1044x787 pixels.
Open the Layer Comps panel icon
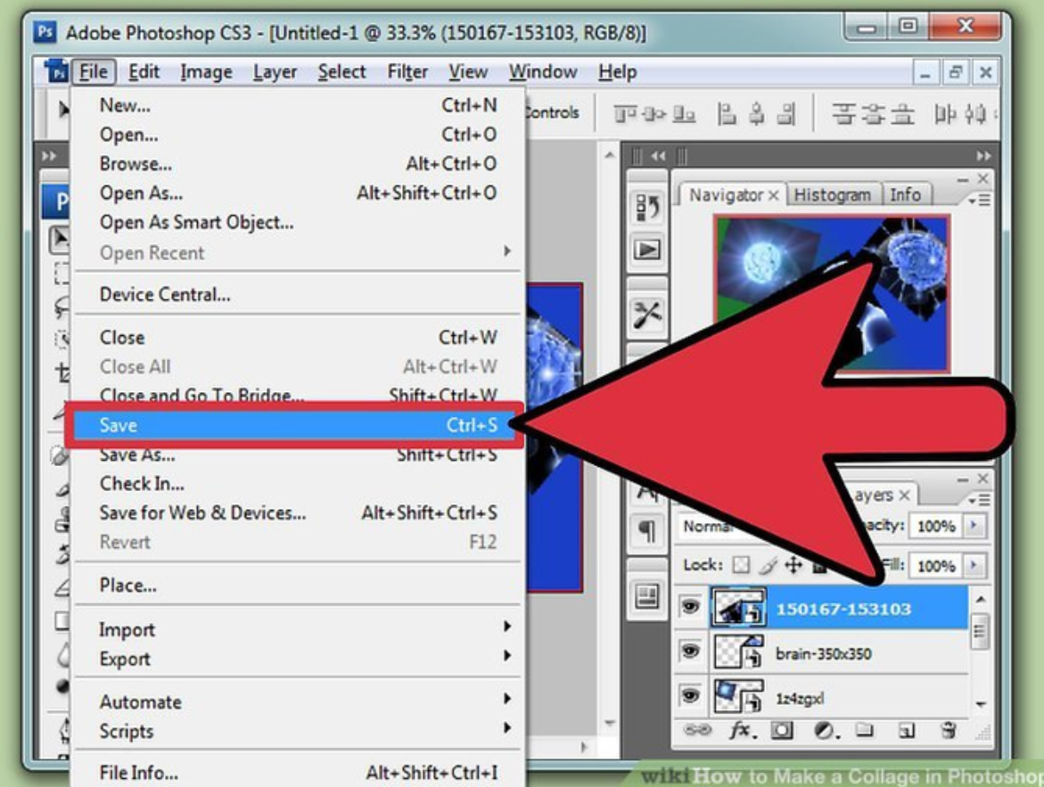pyautogui.click(x=647, y=595)
